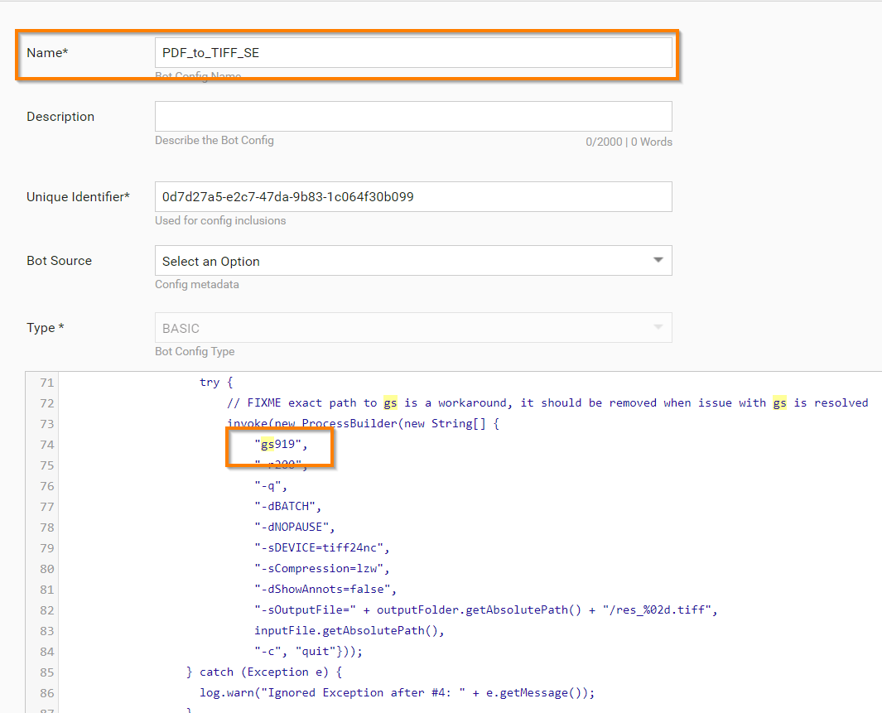This screenshot has width=882, height=713.
Task: Click the "-sOutputFile=" code line
Action: pos(486,610)
